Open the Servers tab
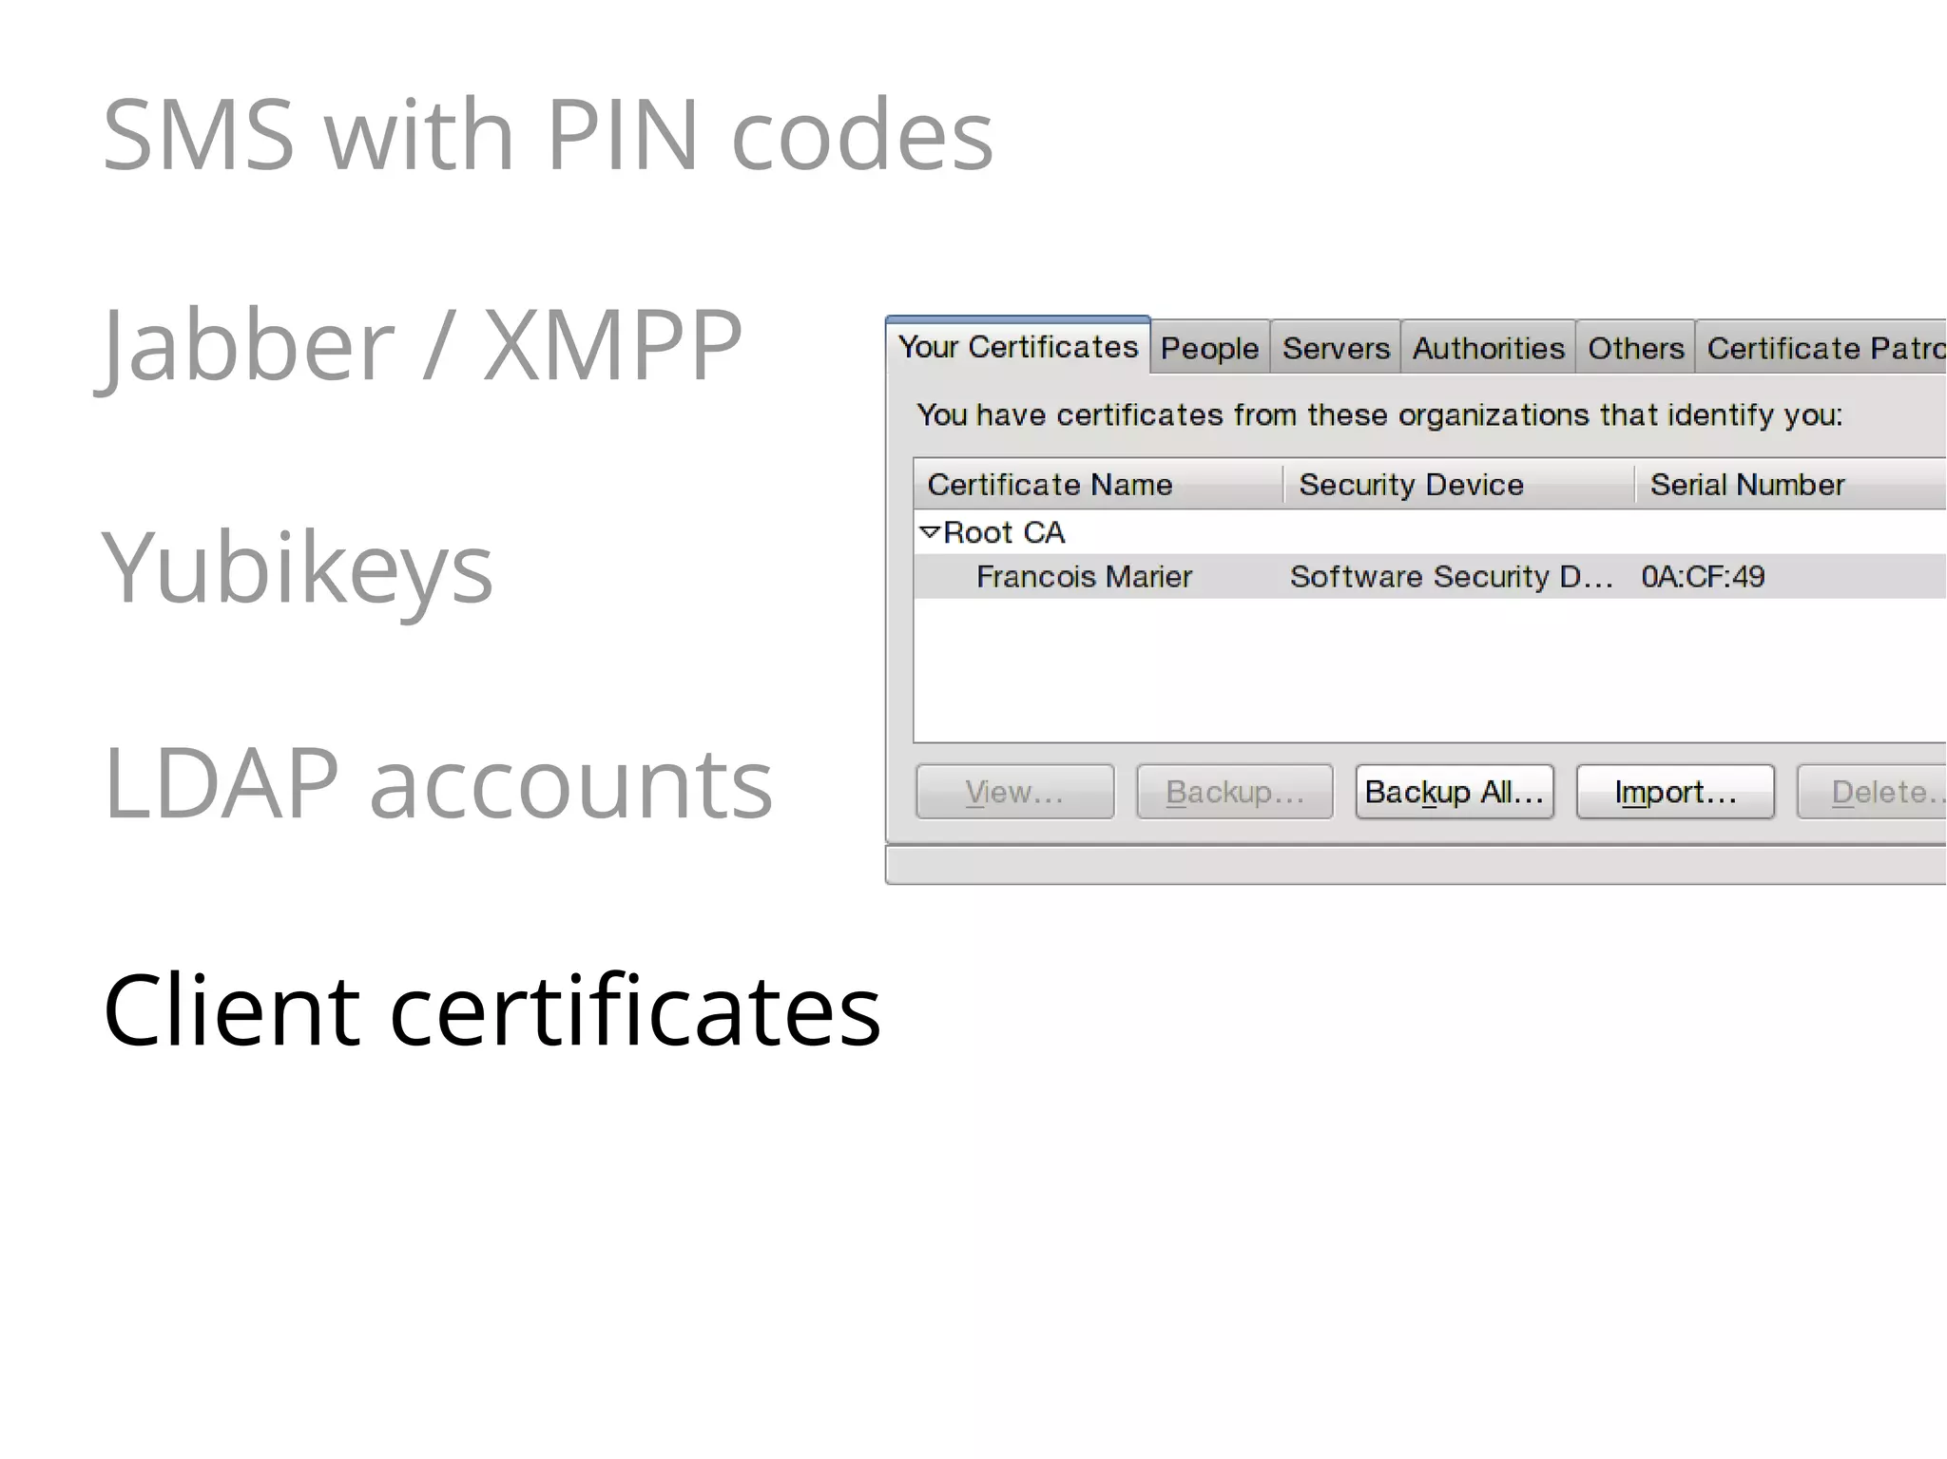The image size is (1947, 1459). (1335, 348)
